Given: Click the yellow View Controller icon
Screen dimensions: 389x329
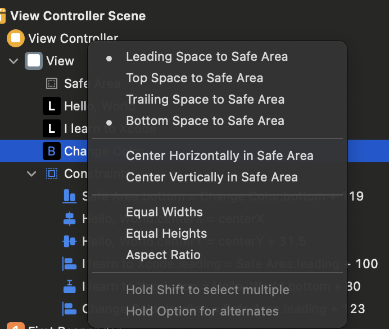Looking at the screenshot, I should [x=16, y=39].
